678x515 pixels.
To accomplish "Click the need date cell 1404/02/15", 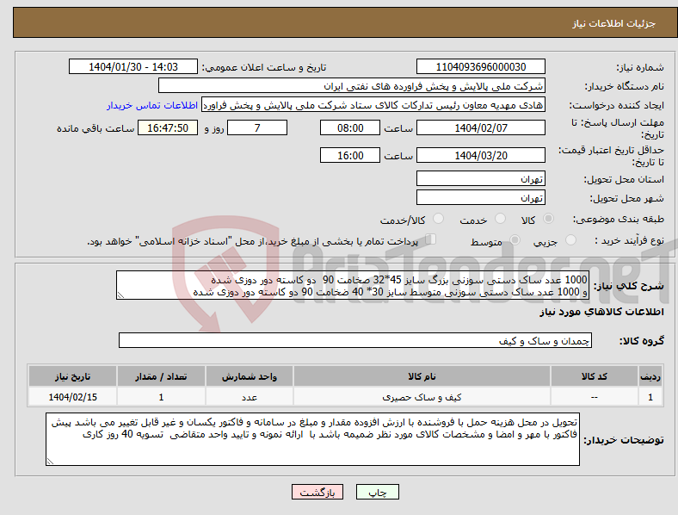I will coord(72,397).
